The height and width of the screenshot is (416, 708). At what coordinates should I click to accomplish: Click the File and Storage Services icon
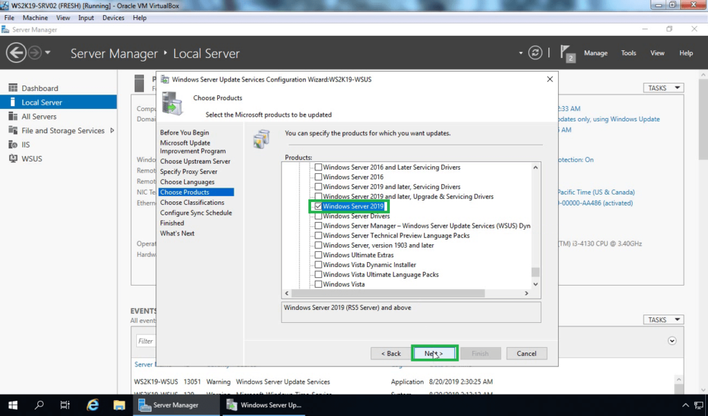click(13, 130)
